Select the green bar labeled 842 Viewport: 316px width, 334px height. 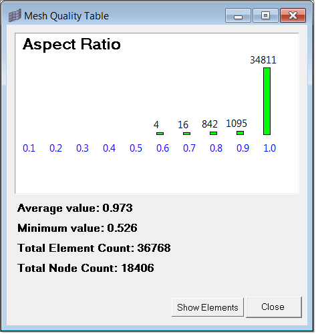click(213, 133)
